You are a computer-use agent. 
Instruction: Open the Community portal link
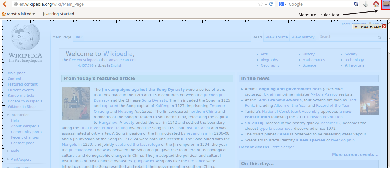point(27,132)
